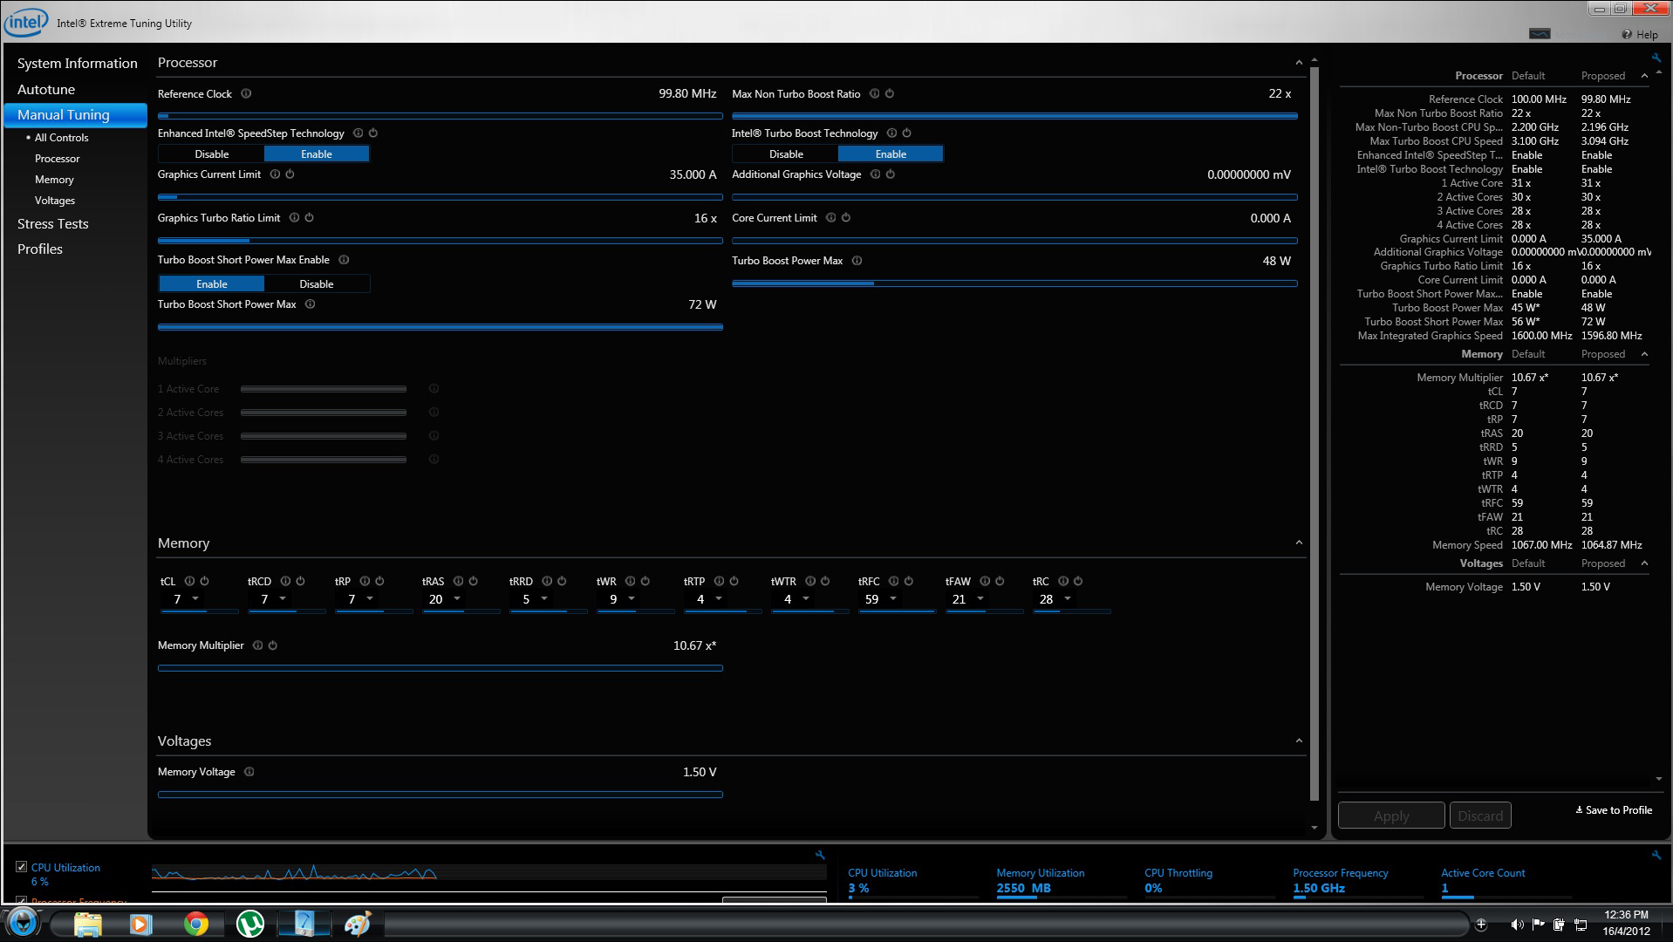Open the Stress Tests section

(52, 223)
